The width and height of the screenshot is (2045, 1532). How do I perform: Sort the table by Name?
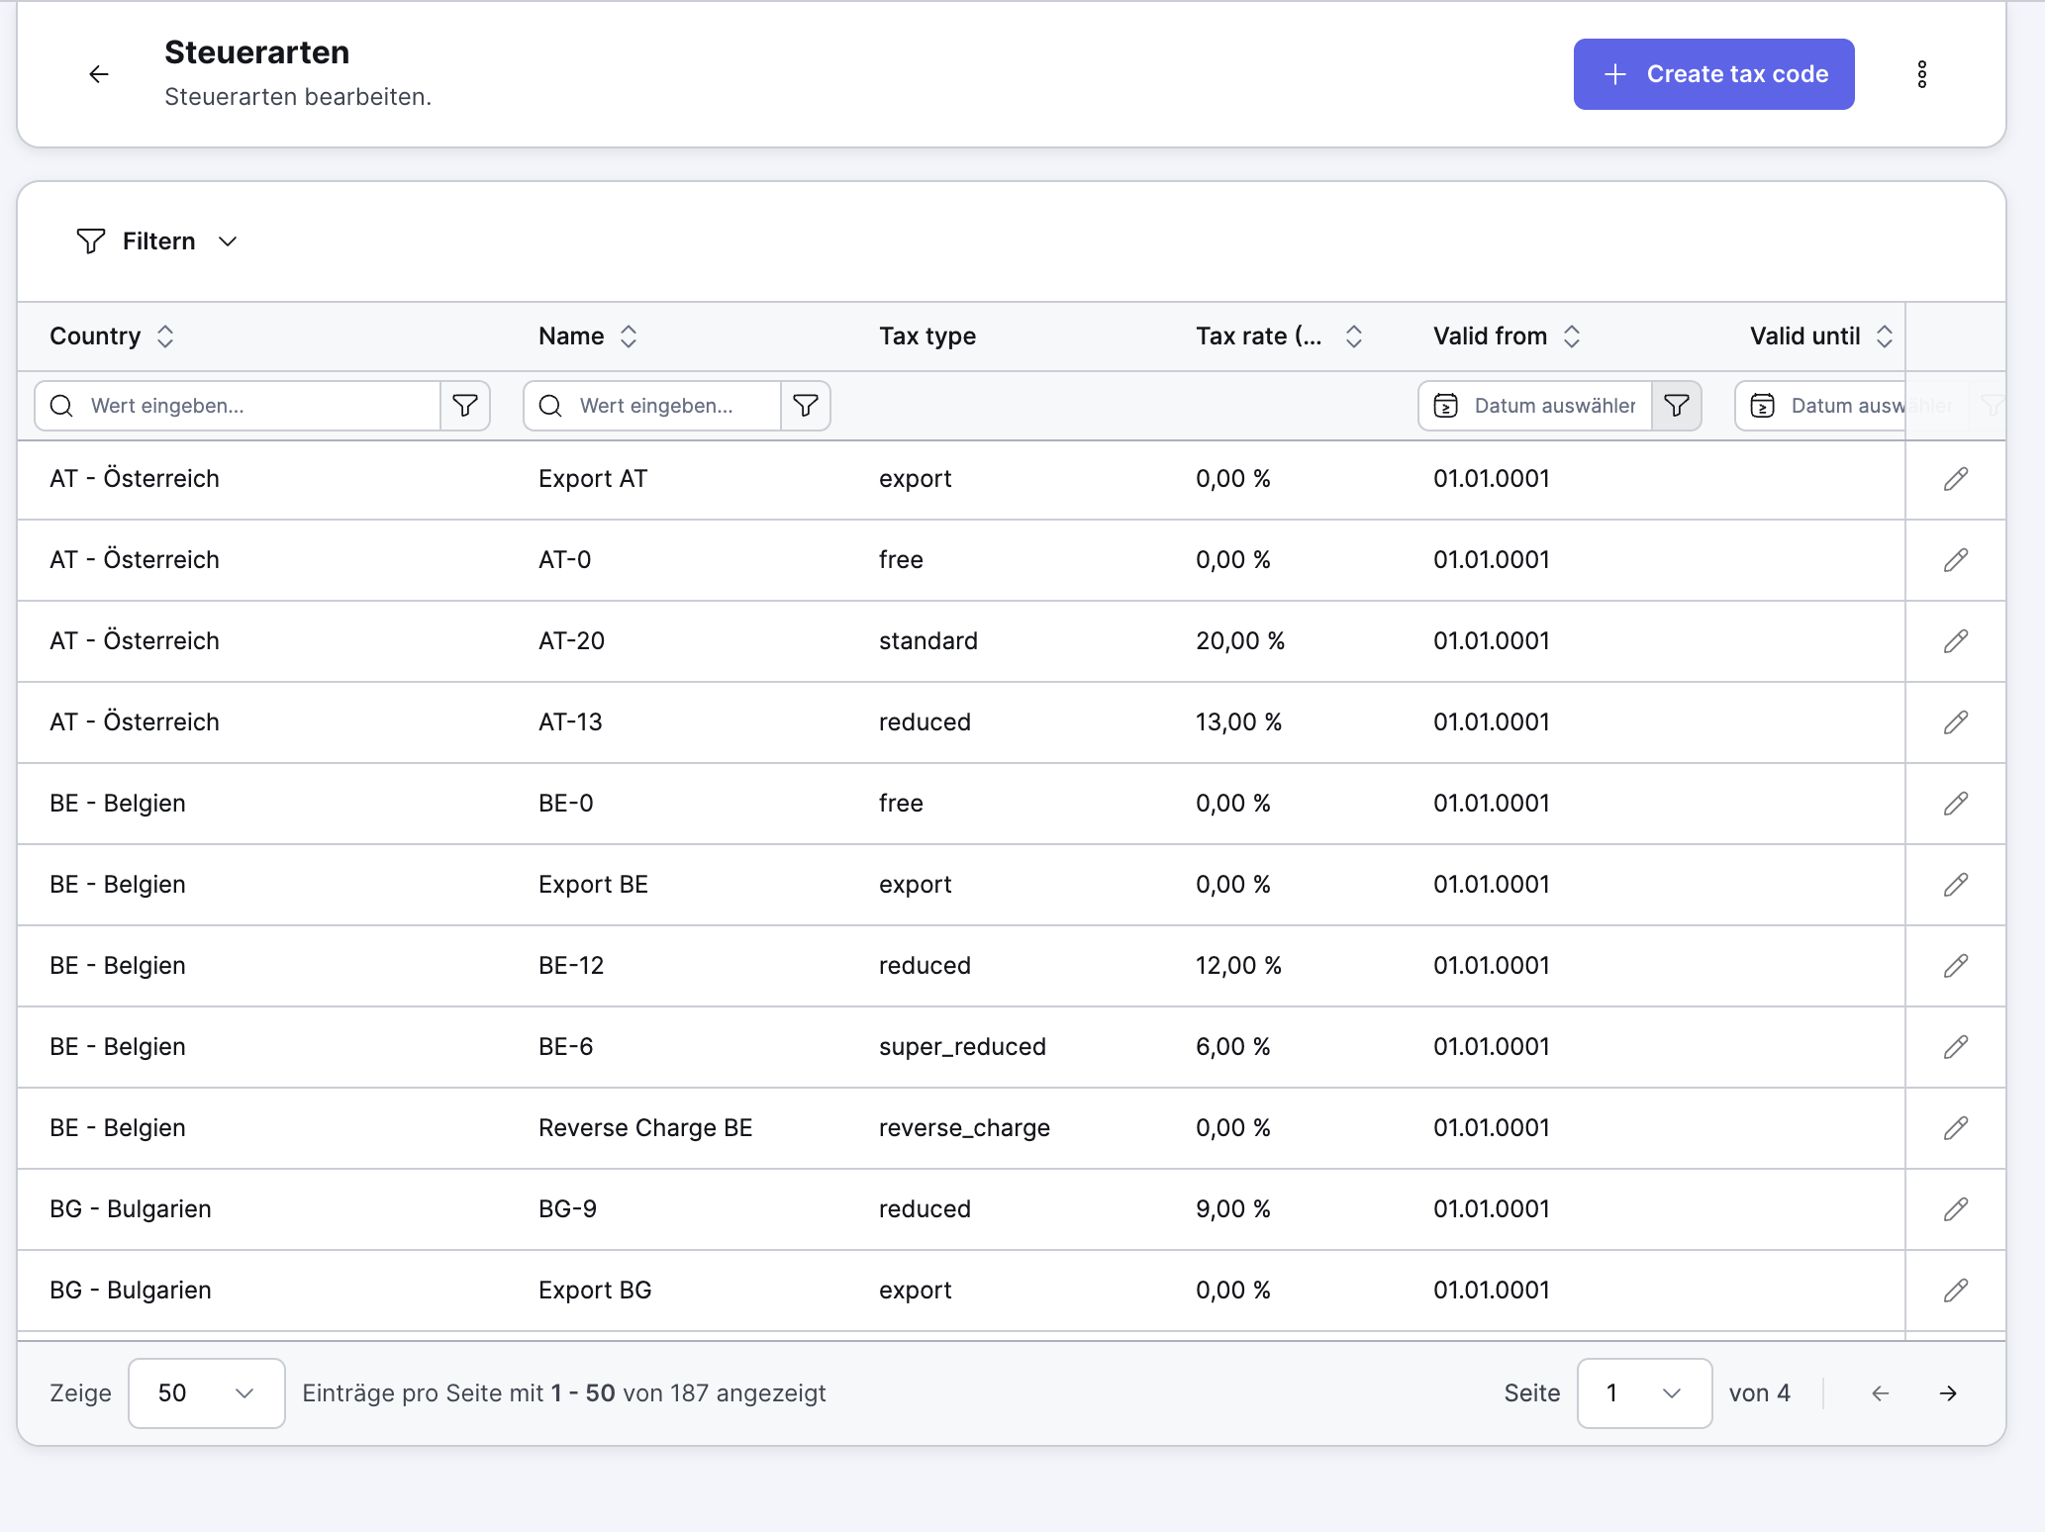click(x=629, y=336)
